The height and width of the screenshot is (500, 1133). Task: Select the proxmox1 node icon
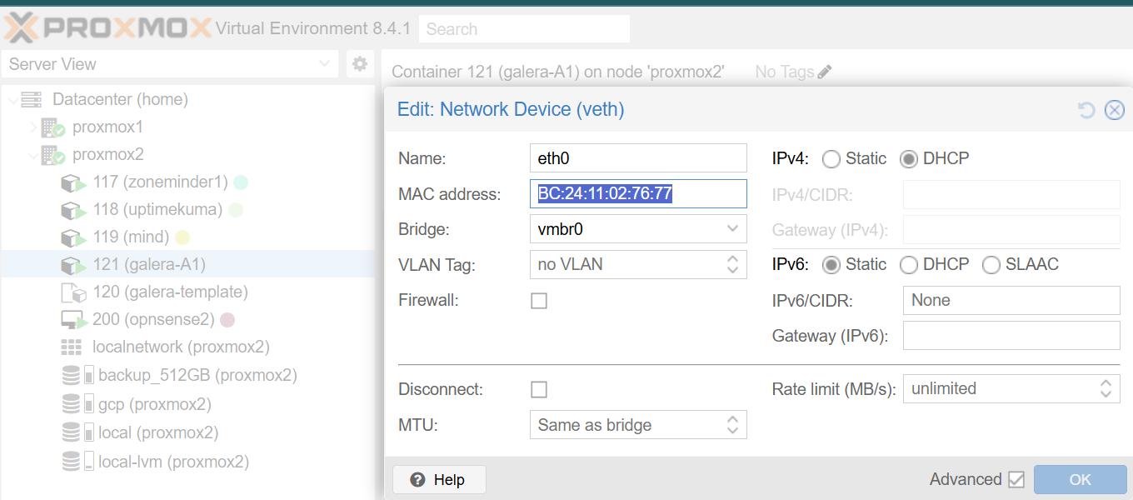pyautogui.click(x=53, y=127)
